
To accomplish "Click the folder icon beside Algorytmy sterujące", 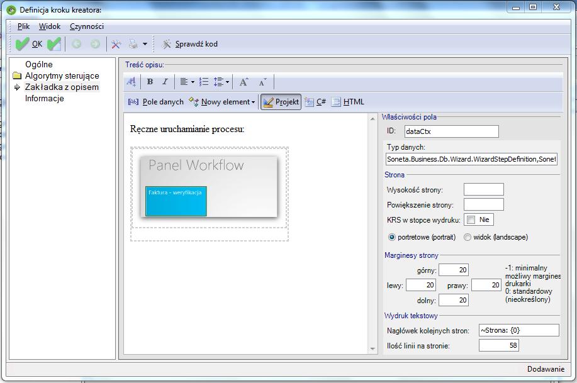I will pos(17,76).
